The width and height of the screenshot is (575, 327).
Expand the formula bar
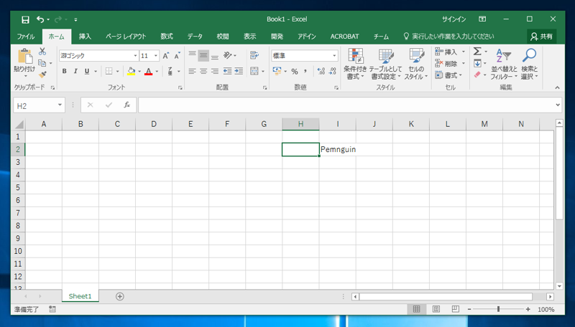(x=558, y=105)
